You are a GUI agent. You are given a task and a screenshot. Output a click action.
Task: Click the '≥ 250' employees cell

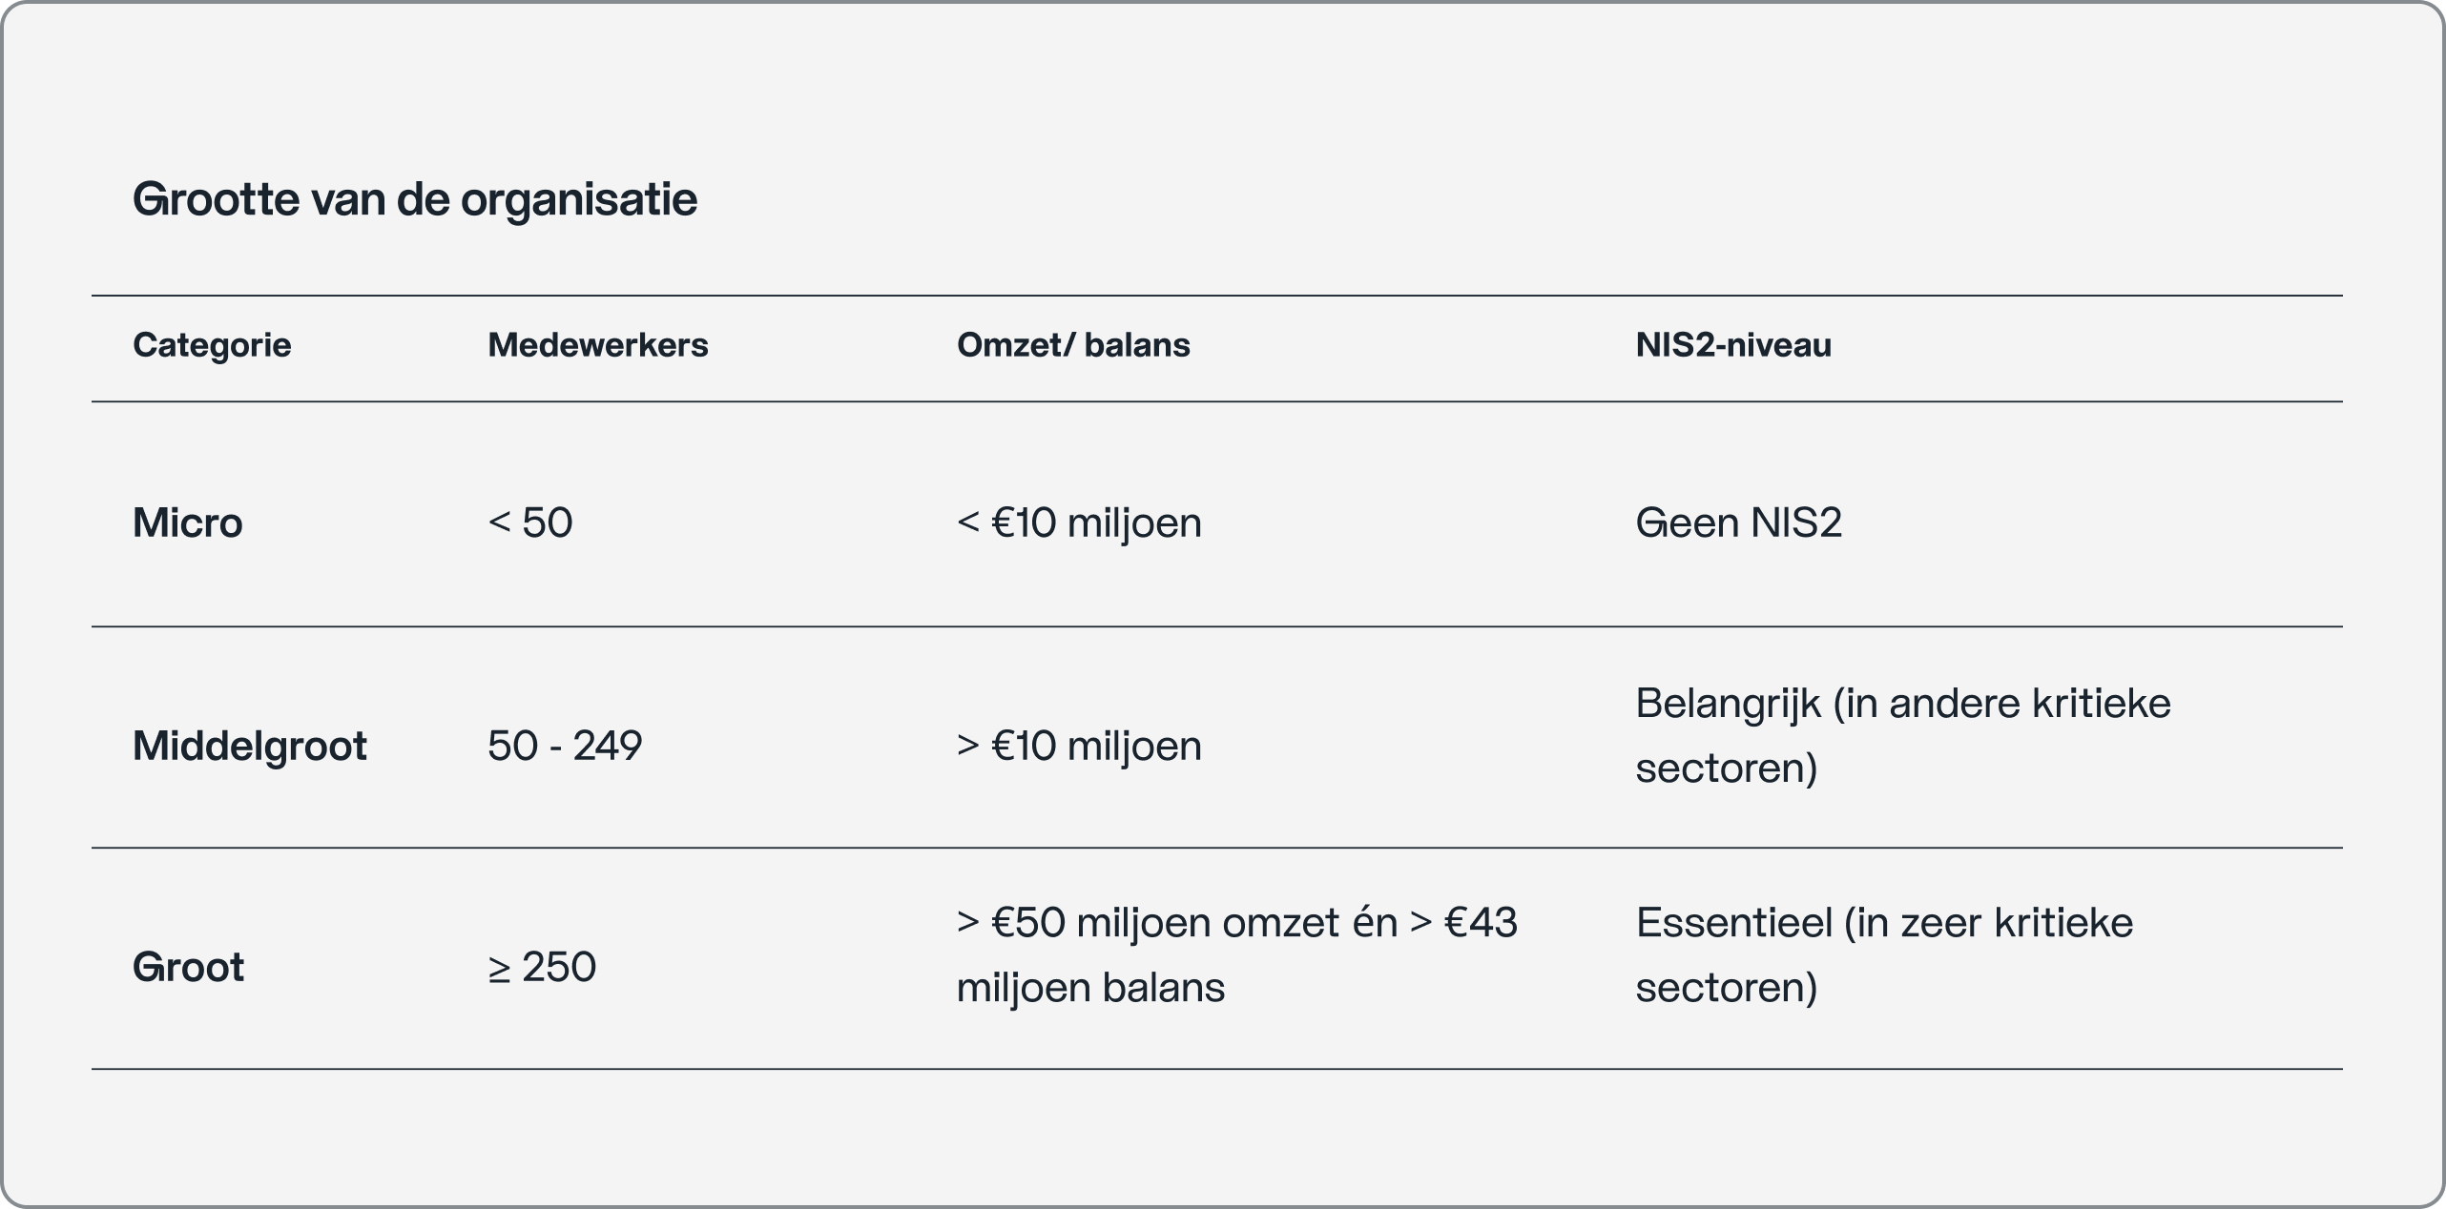pyautogui.click(x=542, y=967)
